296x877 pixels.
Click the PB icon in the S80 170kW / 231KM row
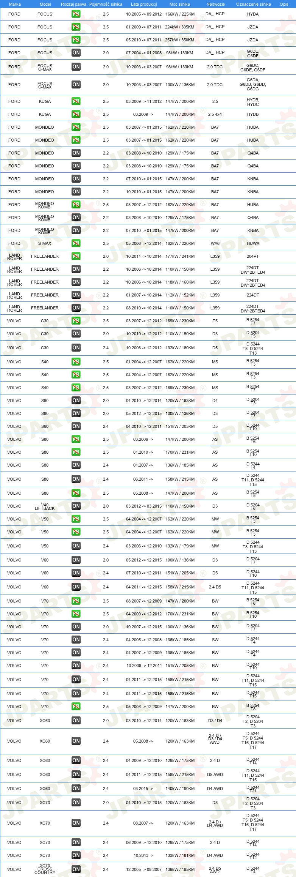[76, 452]
